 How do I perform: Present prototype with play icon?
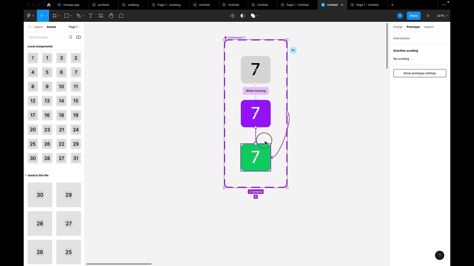[428, 16]
